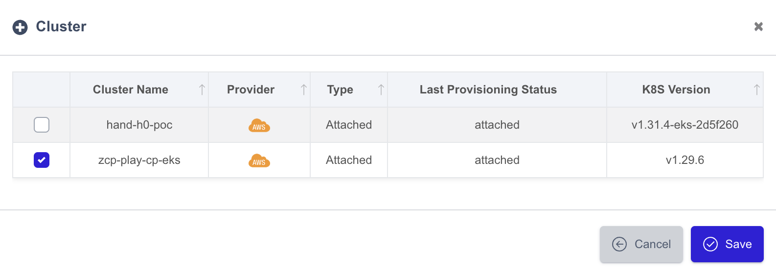Click the v1.29.6 version cell

click(685, 160)
